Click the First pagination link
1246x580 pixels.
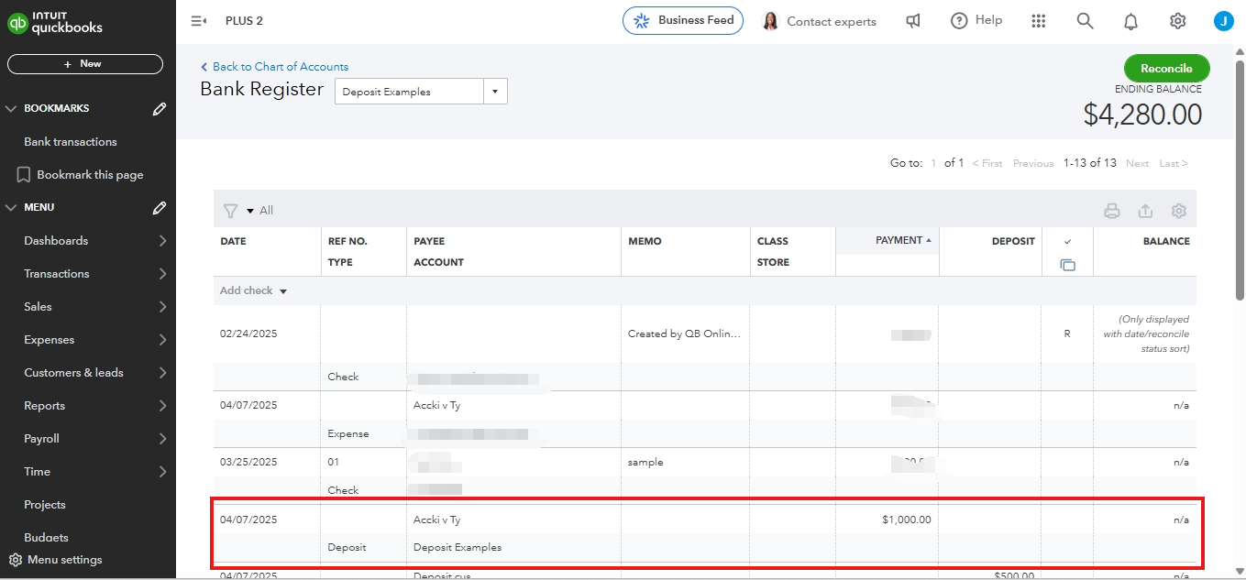click(987, 163)
